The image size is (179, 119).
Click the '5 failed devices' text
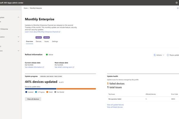tap(116, 84)
